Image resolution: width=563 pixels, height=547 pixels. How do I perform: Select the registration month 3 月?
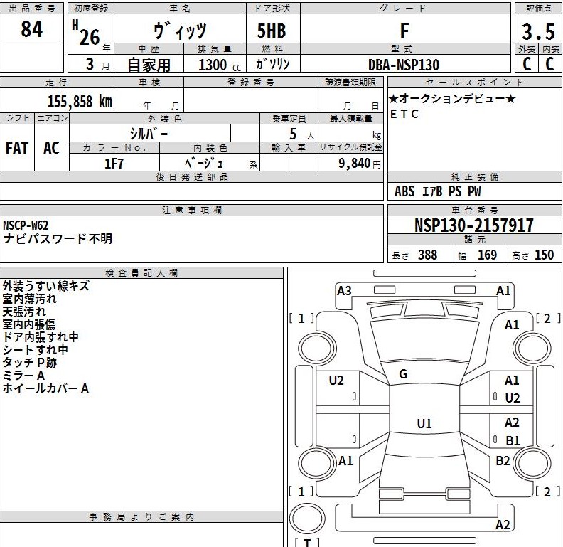click(x=97, y=64)
